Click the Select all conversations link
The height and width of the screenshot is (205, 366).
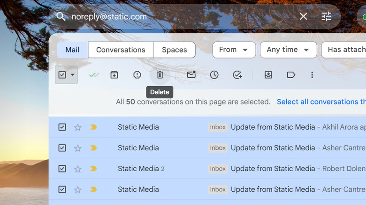coord(321,102)
